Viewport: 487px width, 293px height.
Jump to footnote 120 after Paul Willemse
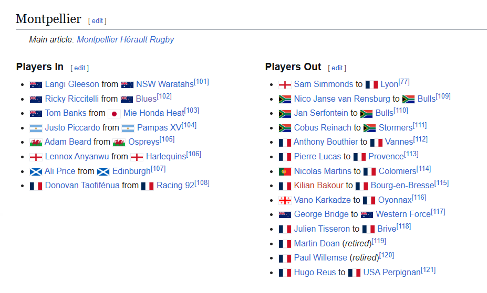click(x=386, y=255)
